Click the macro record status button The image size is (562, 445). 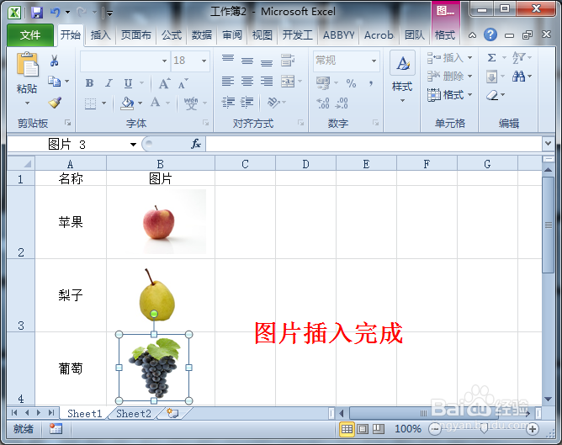[56, 428]
